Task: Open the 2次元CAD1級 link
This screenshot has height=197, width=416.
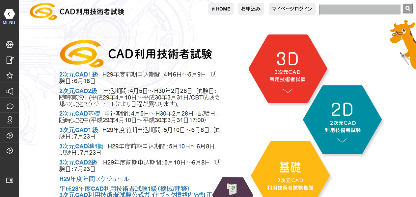Action: (x=79, y=74)
